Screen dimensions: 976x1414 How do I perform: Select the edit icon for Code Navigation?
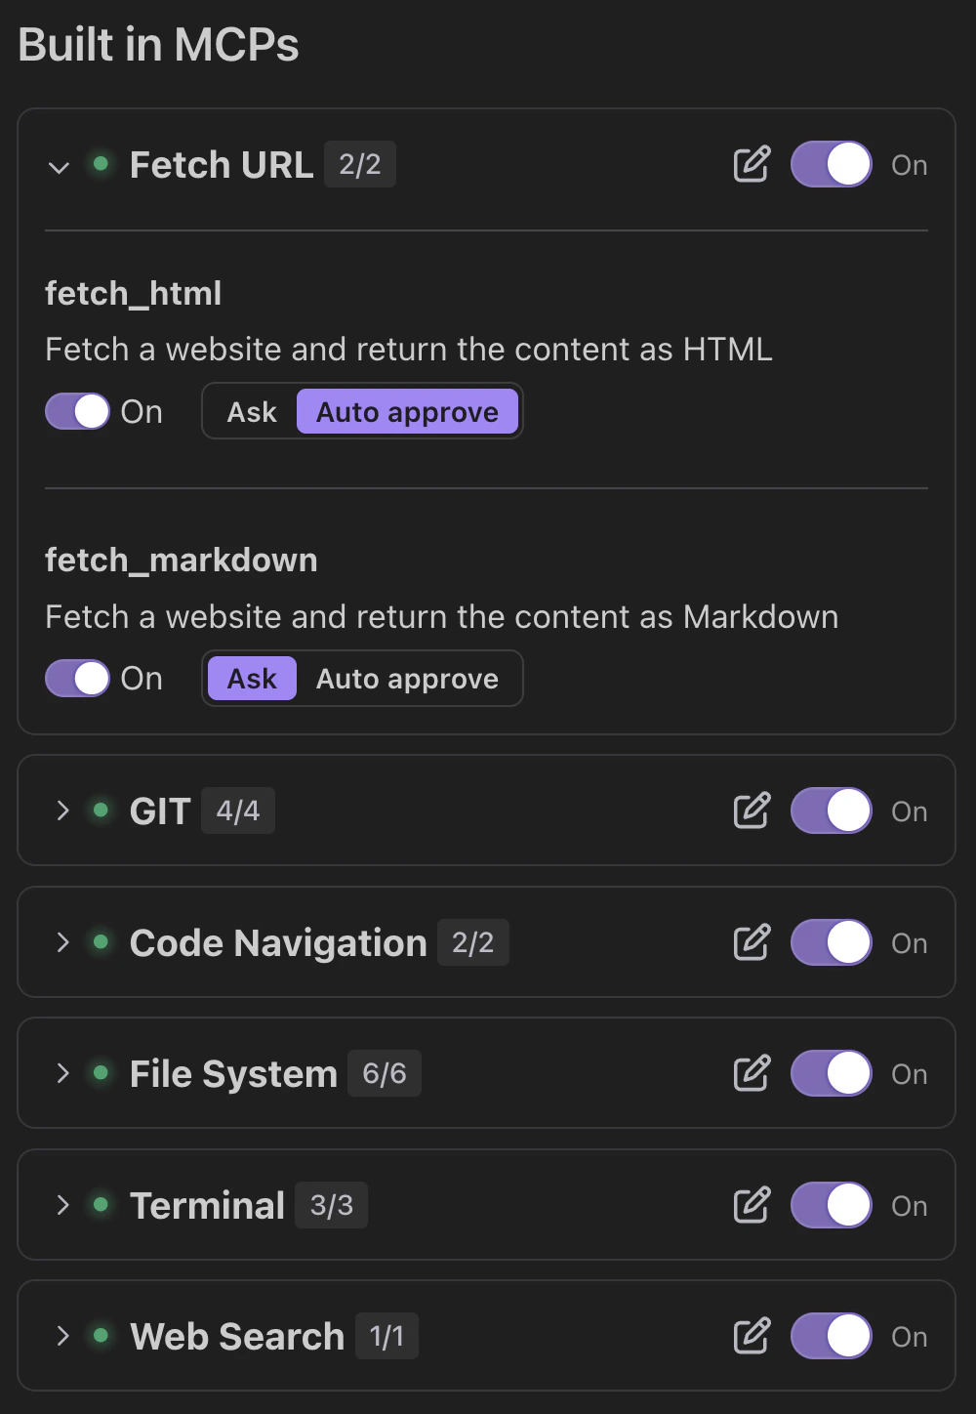point(751,942)
